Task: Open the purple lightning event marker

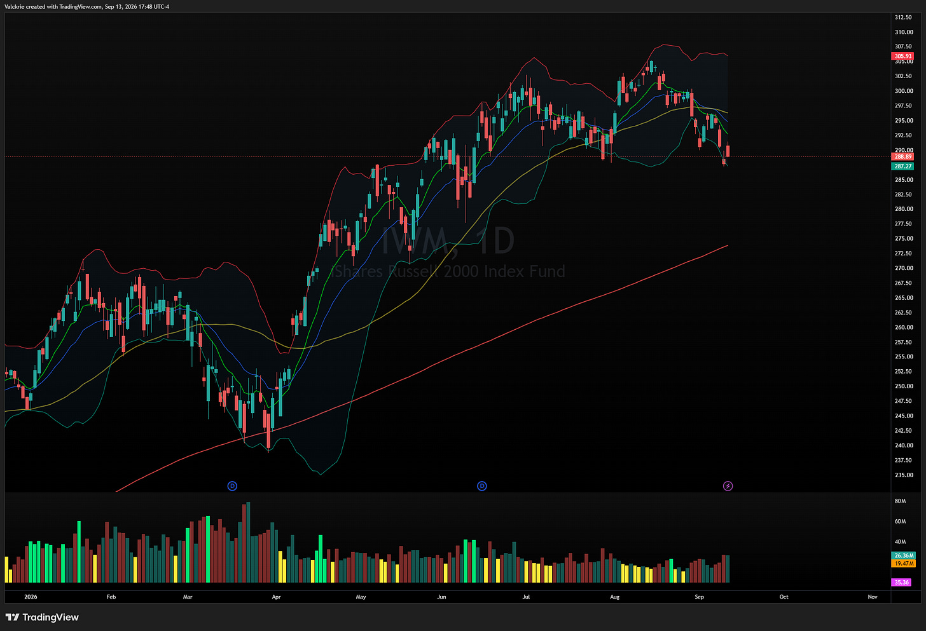Action: pyautogui.click(x=728, y=486)
